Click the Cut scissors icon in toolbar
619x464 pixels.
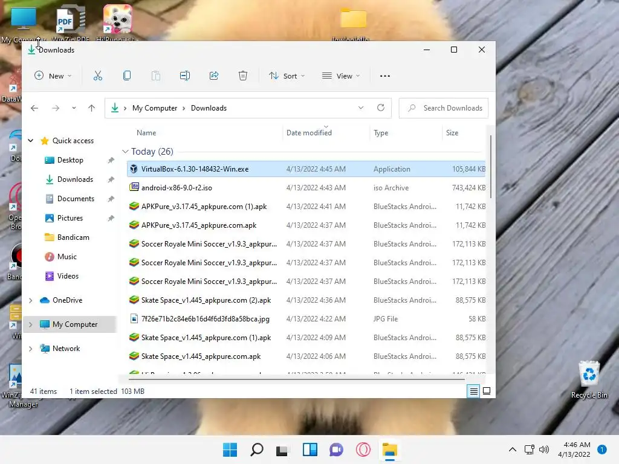(97, 76)
